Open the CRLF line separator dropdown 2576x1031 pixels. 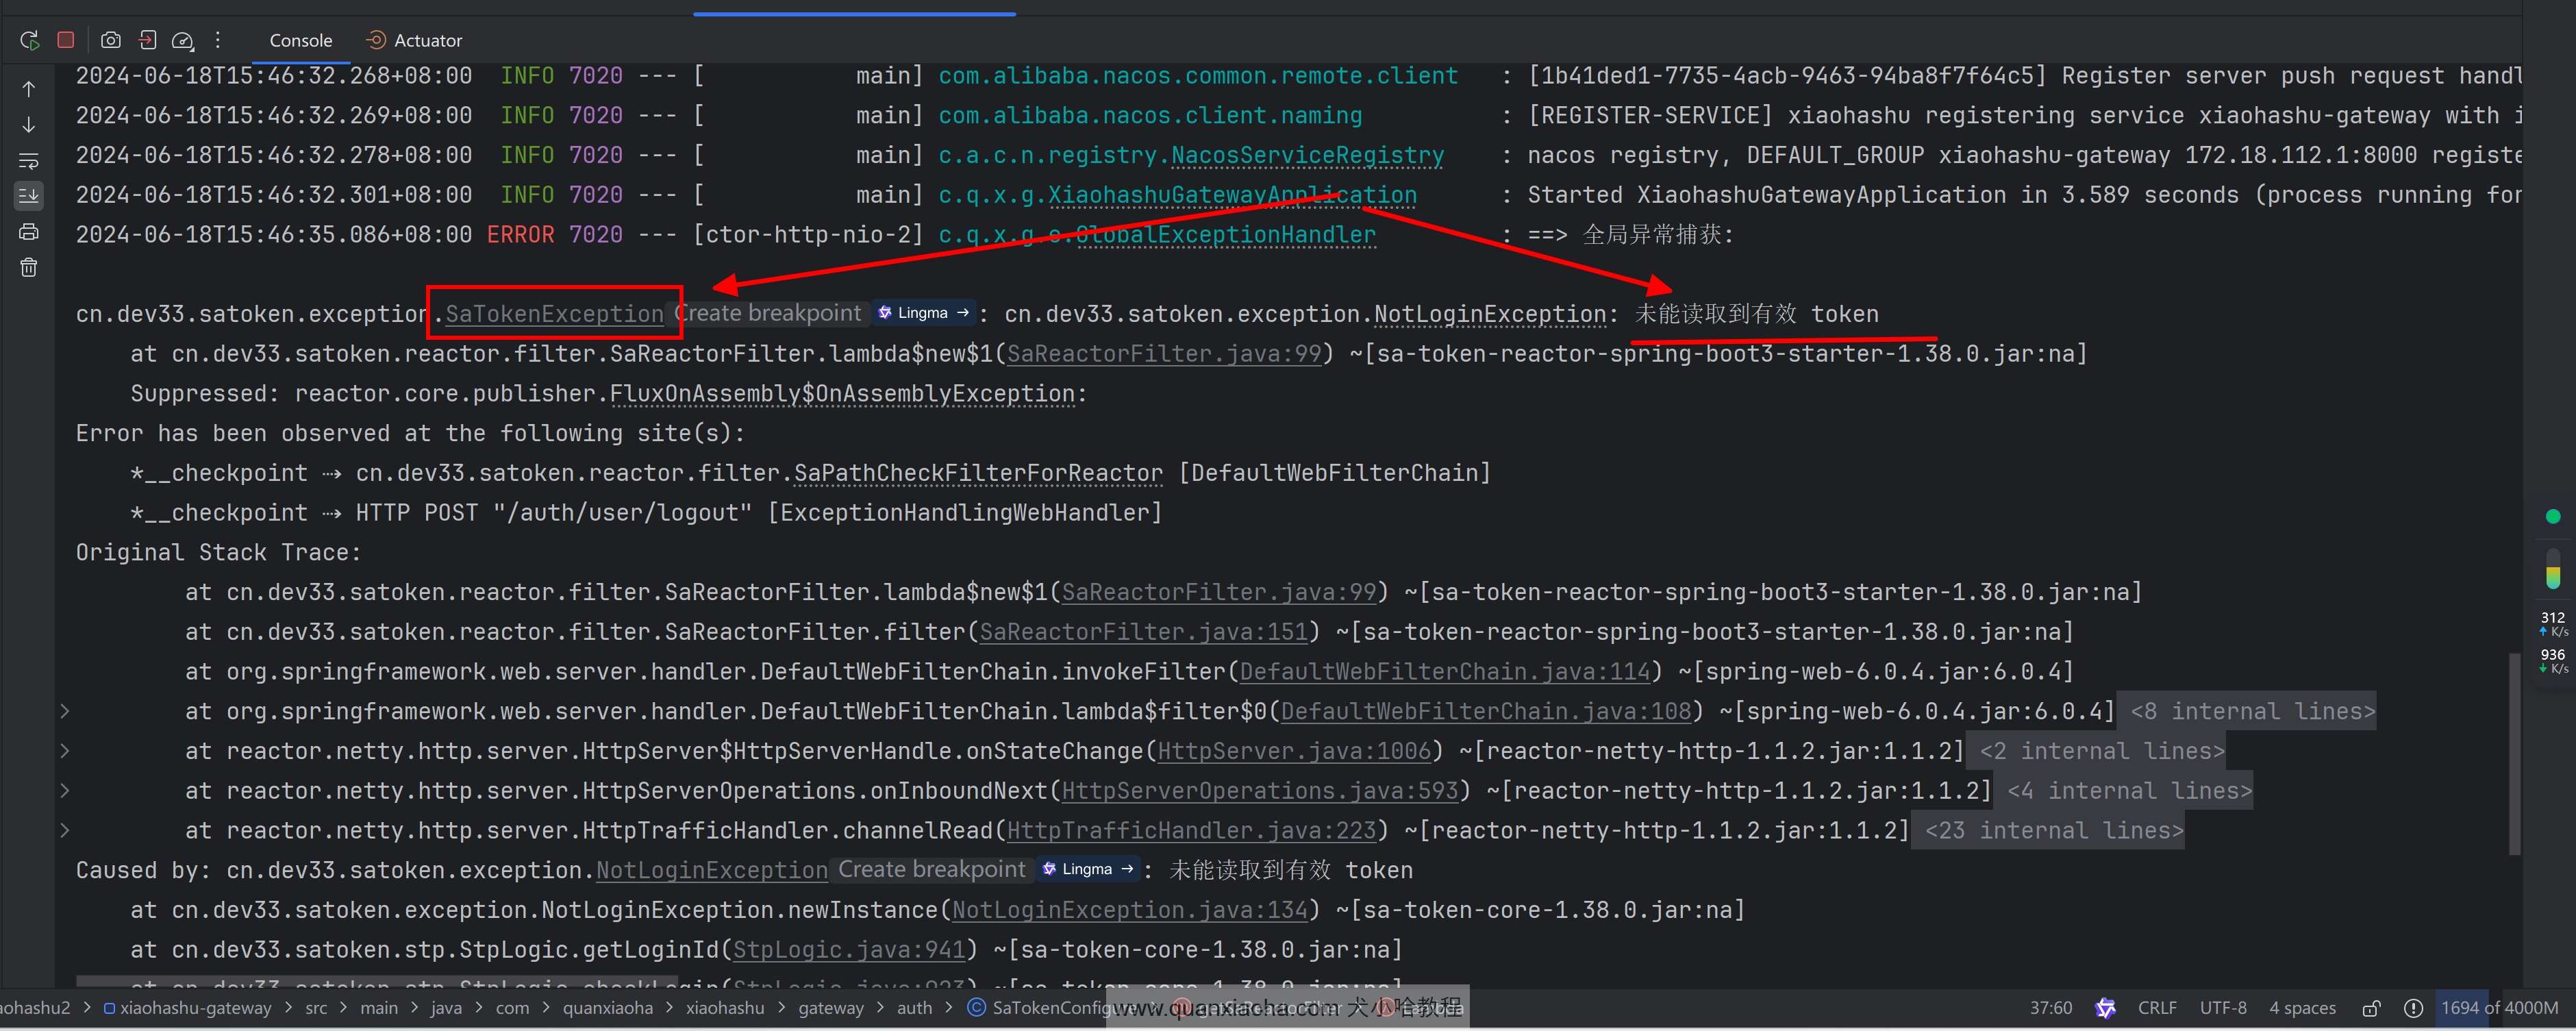pyautogui.click(x=2157, y=1008)
